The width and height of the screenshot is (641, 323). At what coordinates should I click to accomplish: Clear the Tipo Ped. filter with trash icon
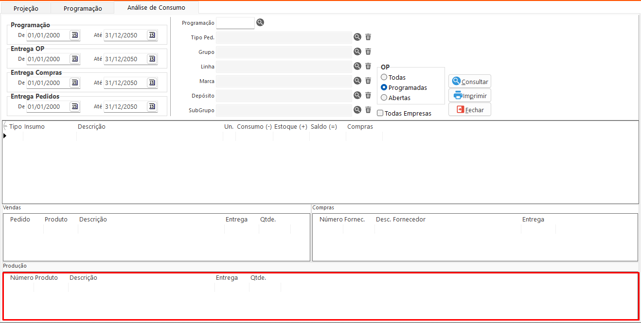click(x=368, y=37)
